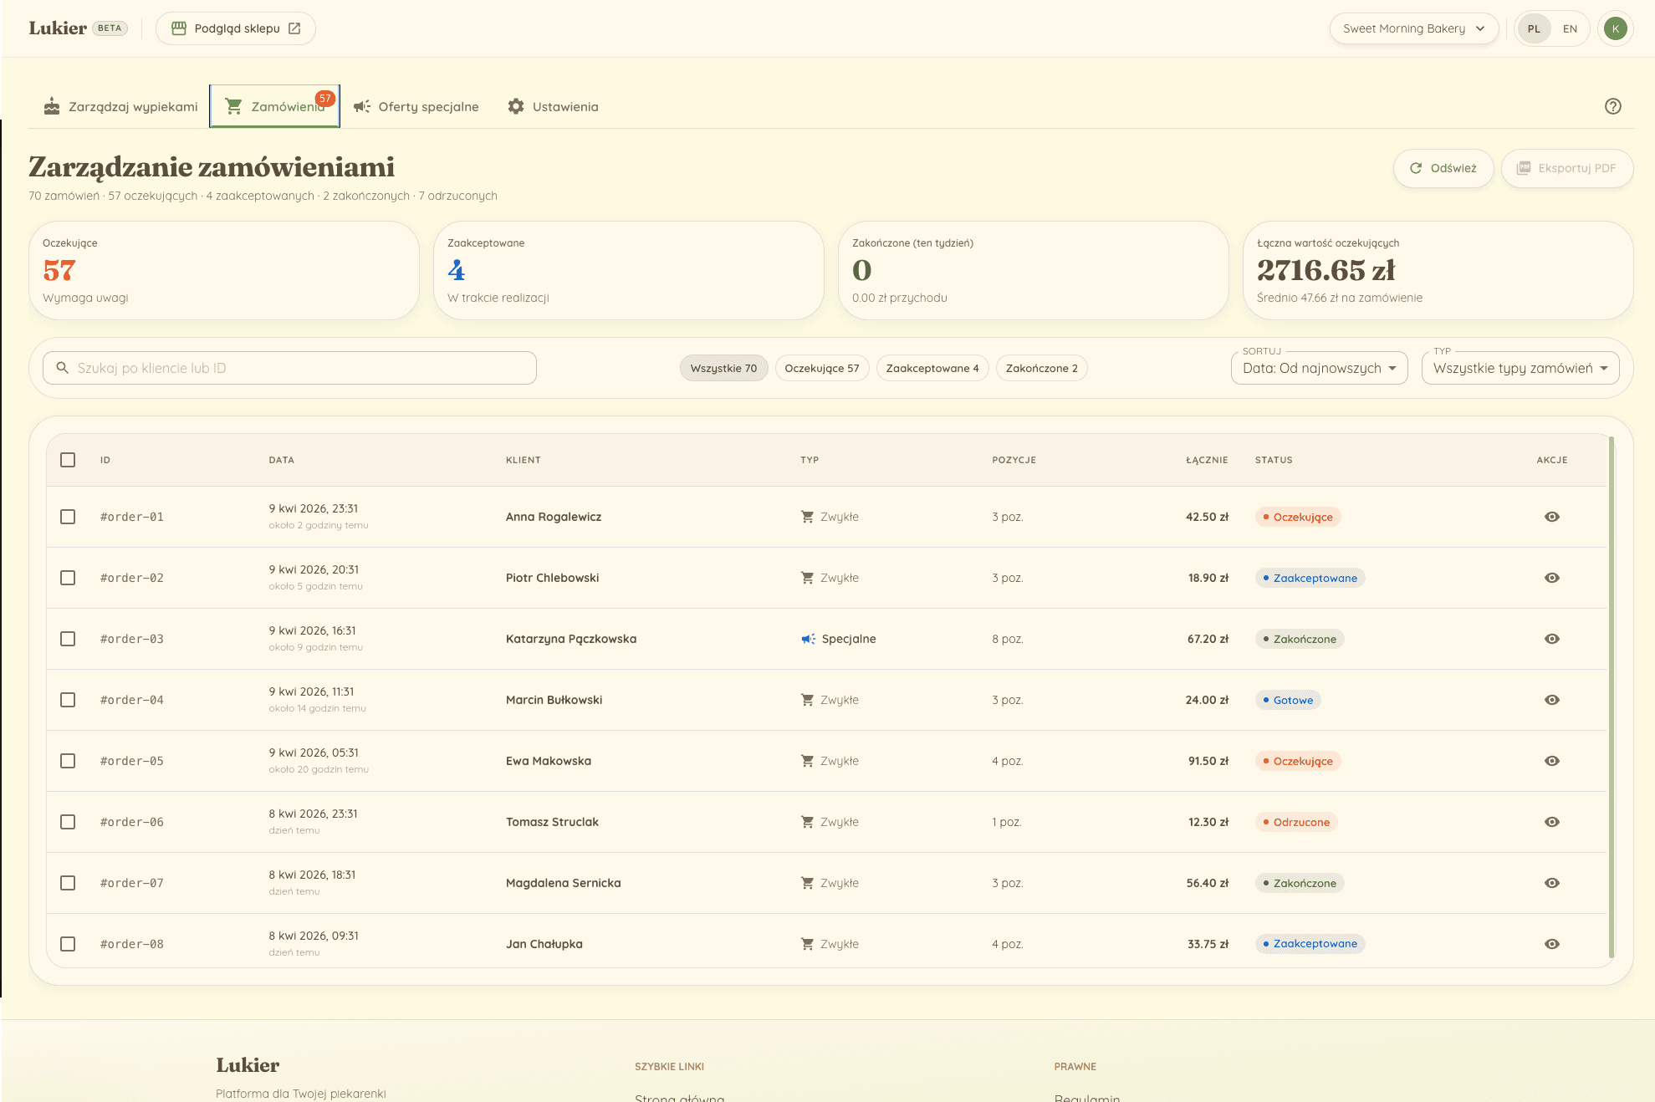Click the DATA column header
This screenshot has width=1655, height=1102.
pyautogui.click(x=282, y=460)
